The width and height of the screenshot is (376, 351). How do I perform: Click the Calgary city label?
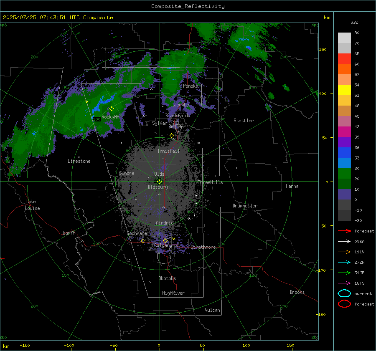click(x=163, y=245)
